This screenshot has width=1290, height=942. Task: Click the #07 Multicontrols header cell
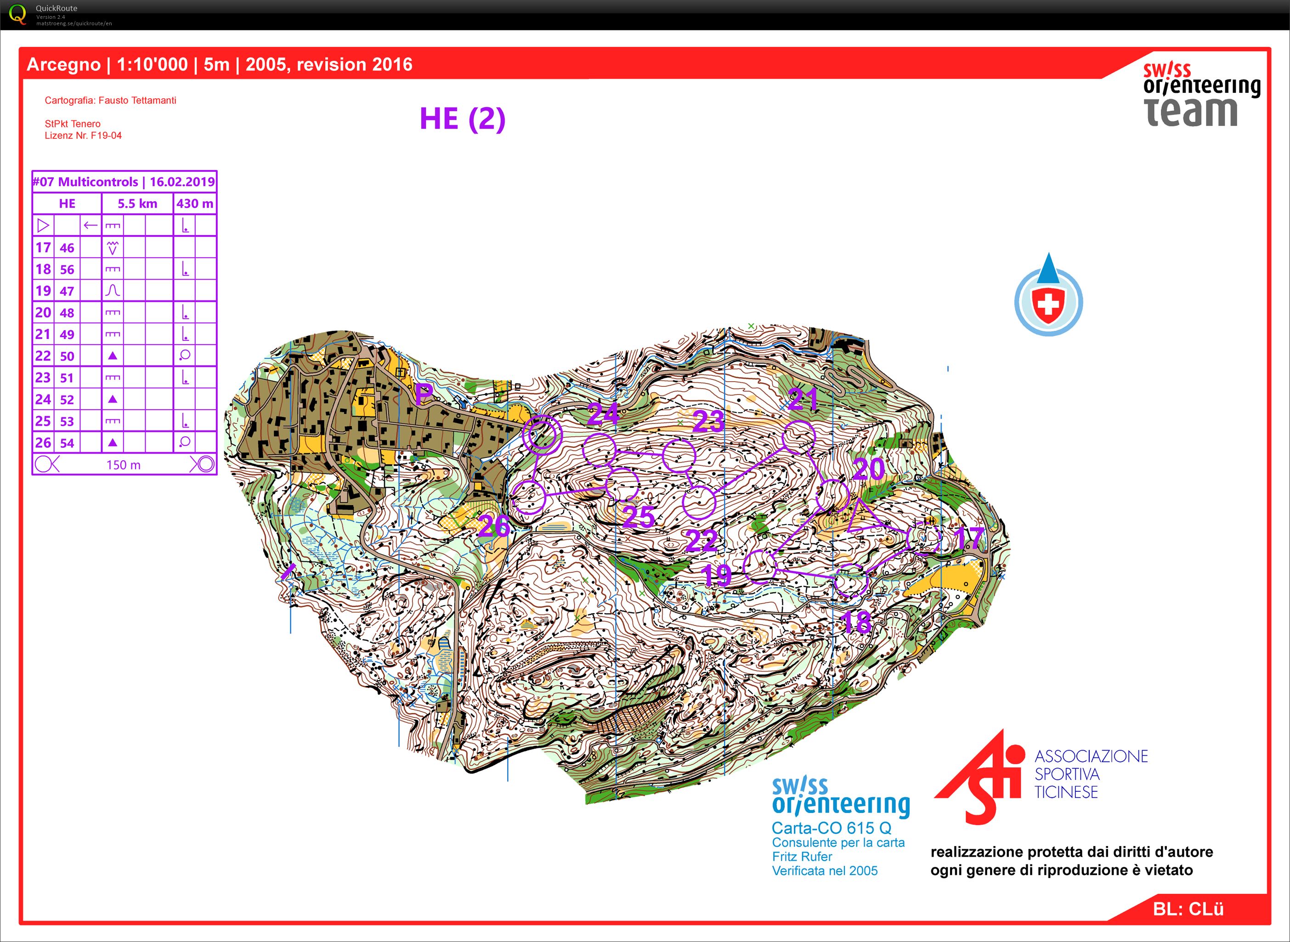point(124,182)
